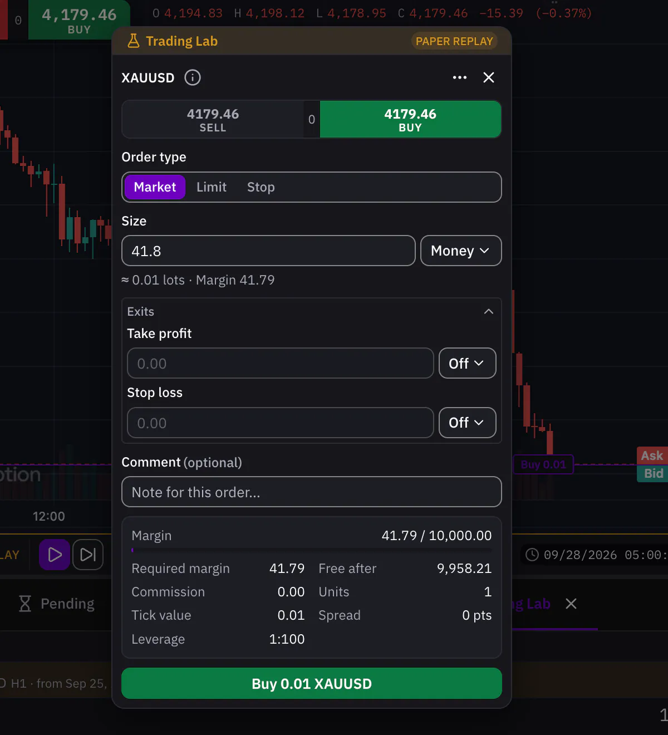Click the Take profit value field
Image resolution: width=668 pixels, height=735 pixels.
tap(281, 363)
